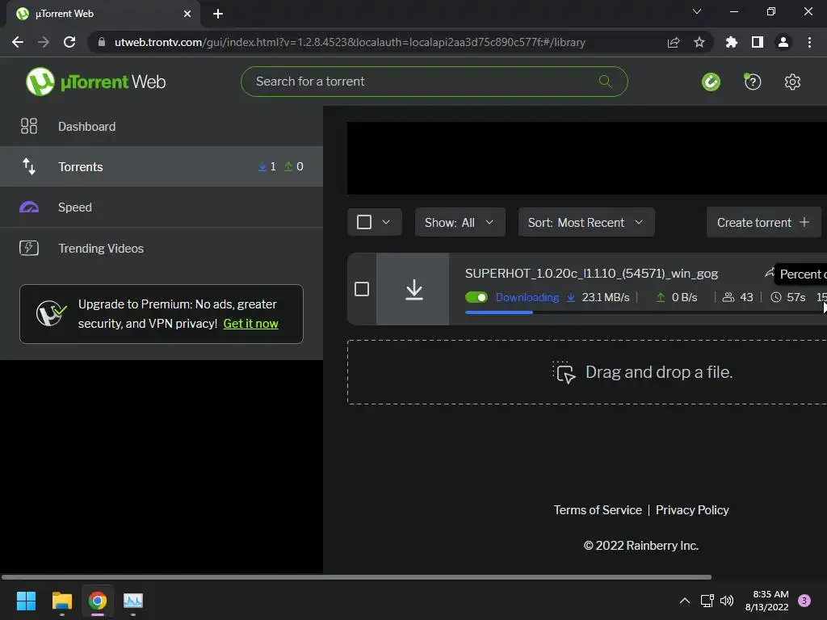Open Chrome tab search chevron
The height and width of the screenshot is (620, 827).
tap(697, 11)
